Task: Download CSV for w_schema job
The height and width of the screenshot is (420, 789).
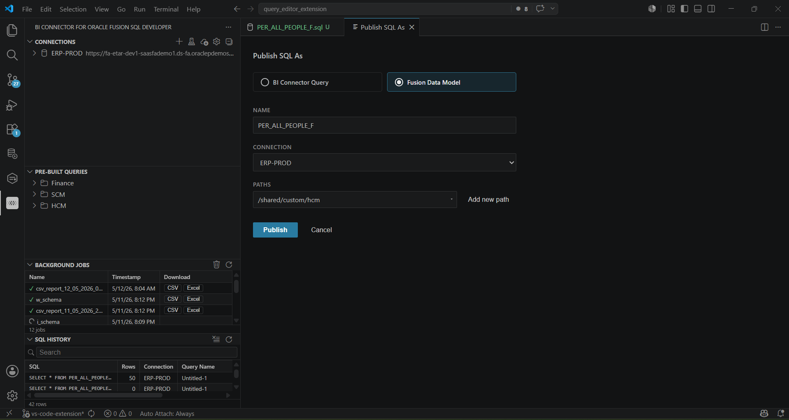Action: [173, 299]
